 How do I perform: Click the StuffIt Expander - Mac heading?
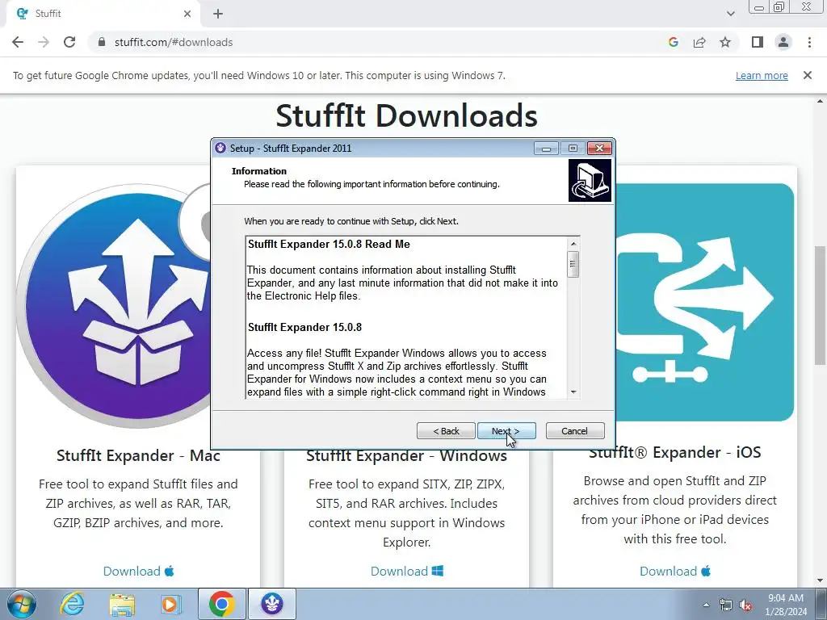(x=138, y=455)
